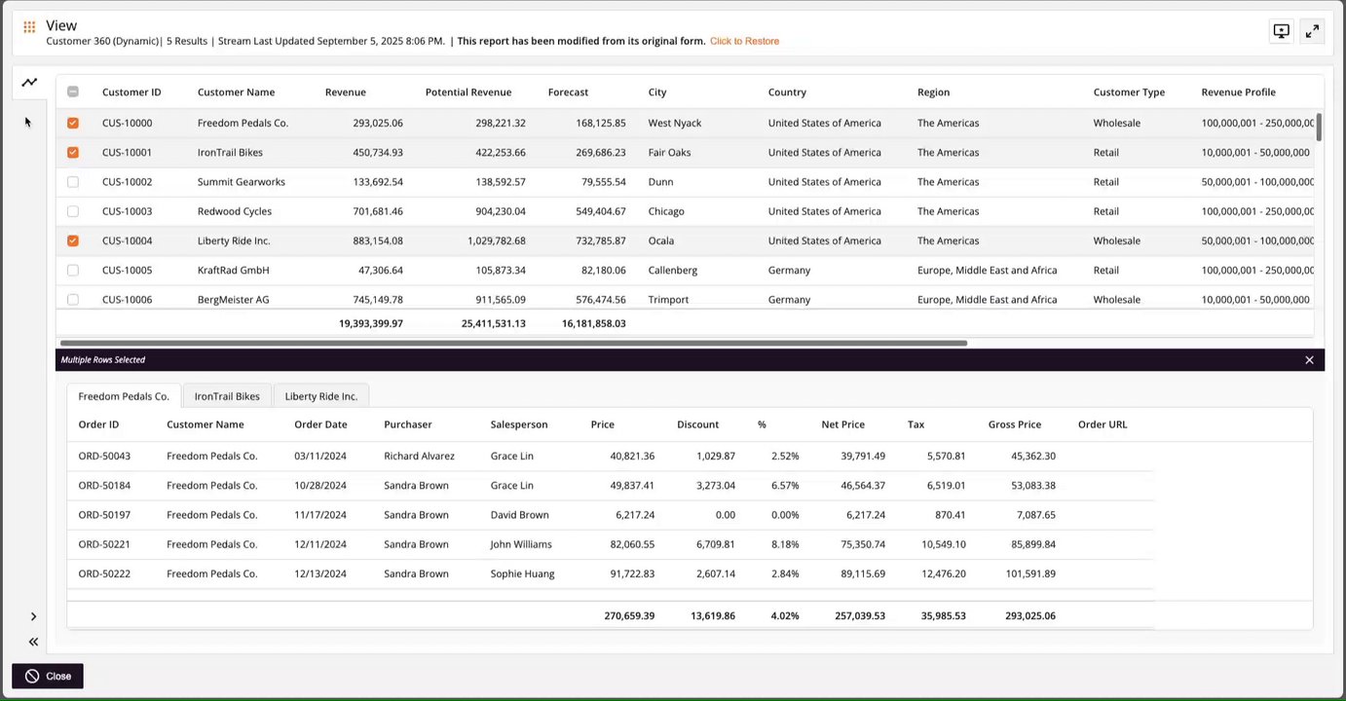Uncheck the CUS-10000 row checkbox
This screenshot has height=701, width=1346.
[73, 124]
